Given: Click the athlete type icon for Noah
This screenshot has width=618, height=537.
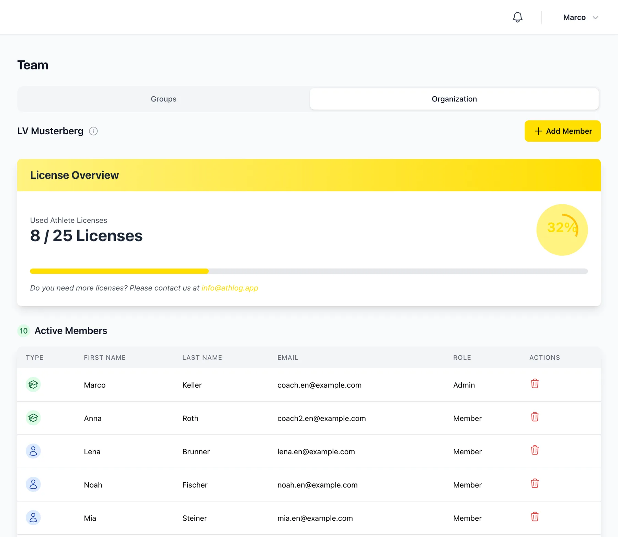Looking at the screenshot, I should click(33, 484).
